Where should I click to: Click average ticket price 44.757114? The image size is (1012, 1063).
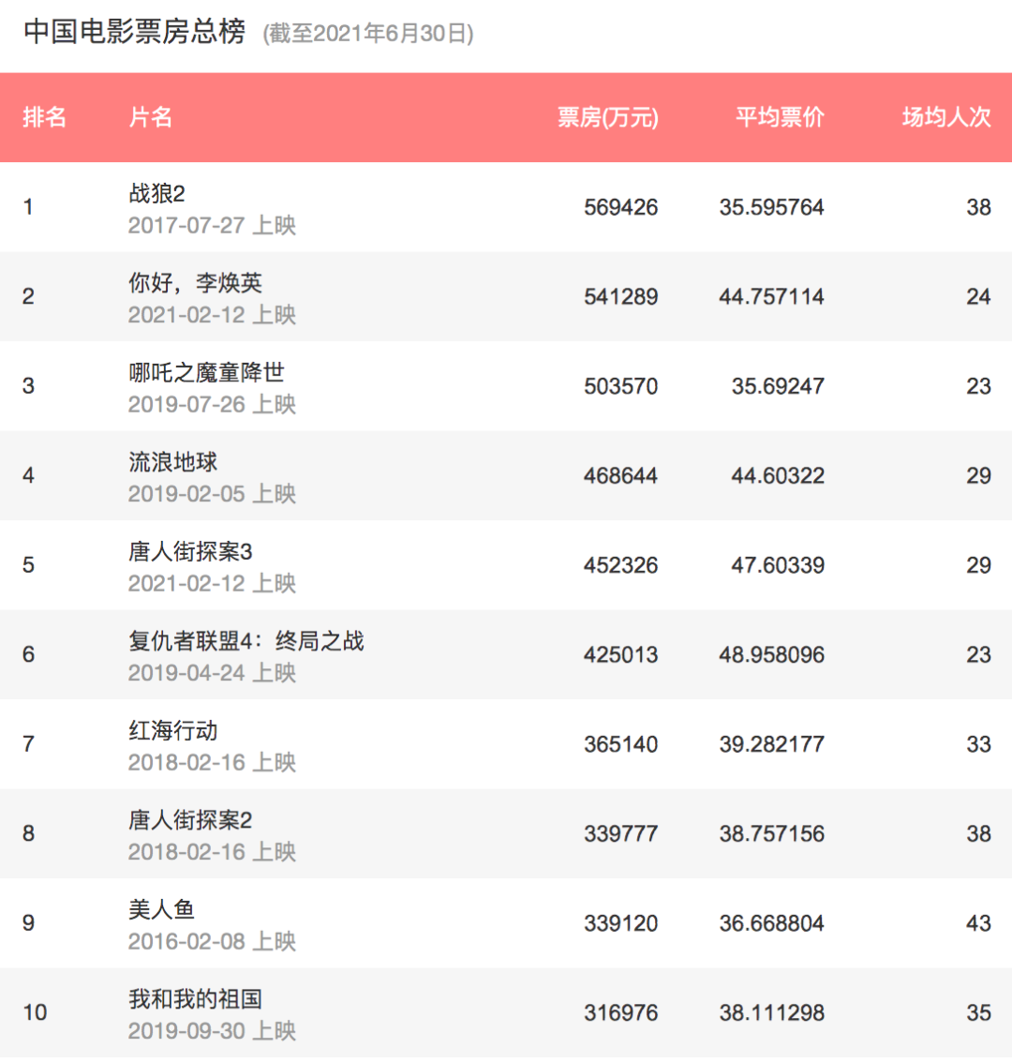[x=772, y=297]
